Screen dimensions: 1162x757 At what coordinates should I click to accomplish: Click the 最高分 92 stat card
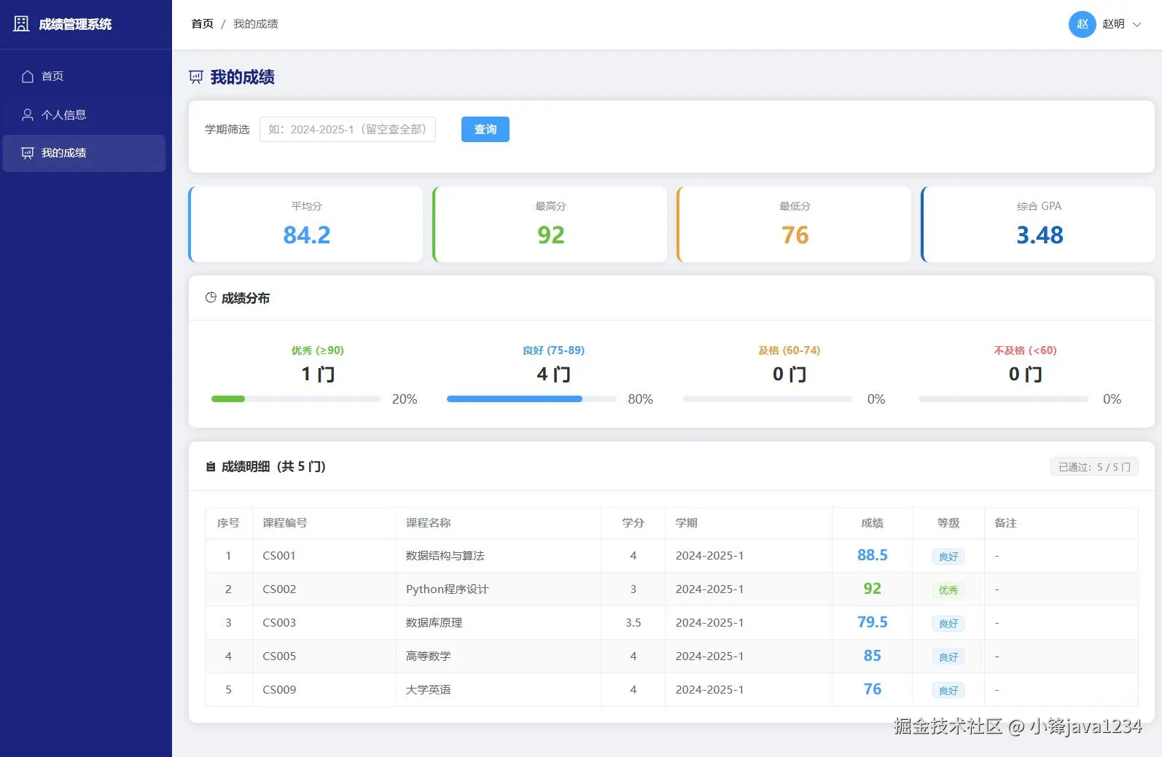click(550, 224)
